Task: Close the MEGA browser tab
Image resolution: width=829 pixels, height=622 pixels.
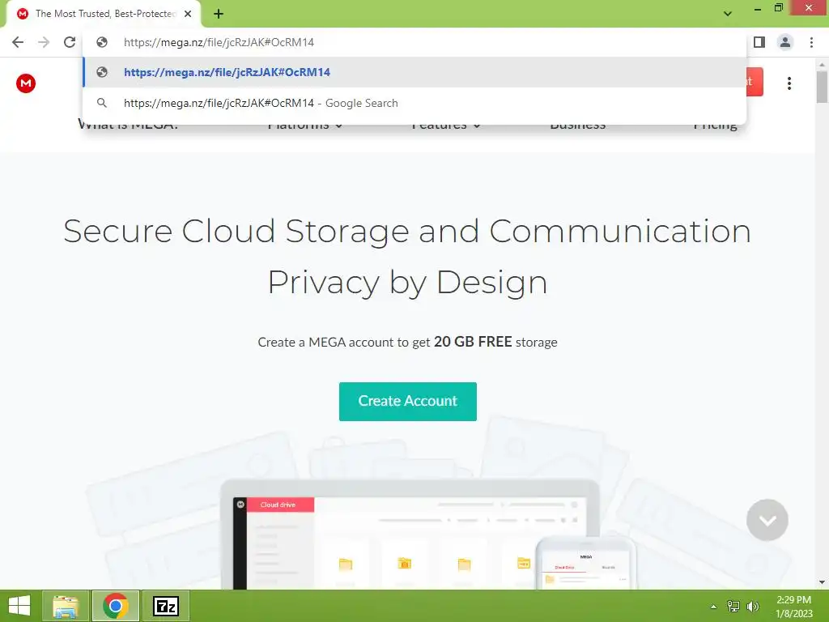Action: (188, 14)
